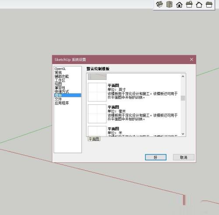
Task: Open the 兼容性 preferences section
Action: (60, 88)
